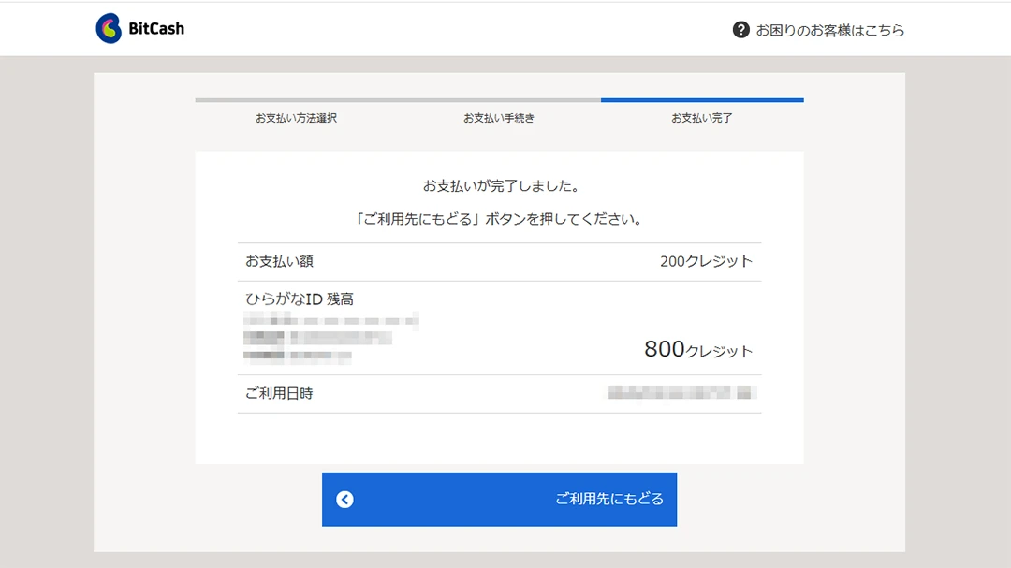Click the blurred usage date value
The width and height of the screenshot is (1011, 568).
[x=681, y=393]
